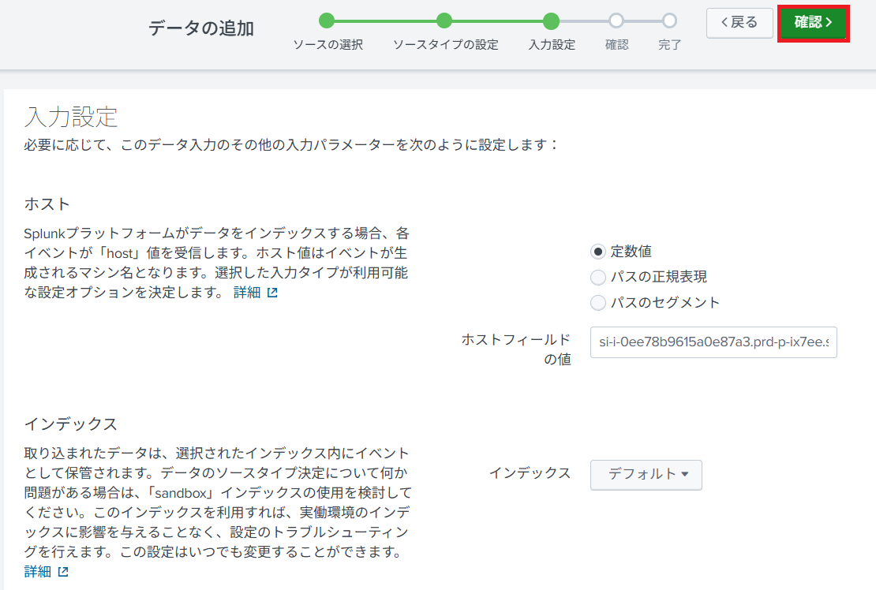Click the 確認 step circle in progress bar
Image resolution: width=876 pixels, height=590 pixels.
pyautogui.click(x=616, y=21)
